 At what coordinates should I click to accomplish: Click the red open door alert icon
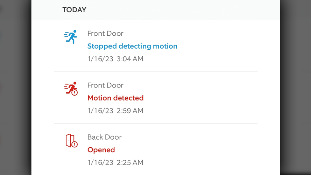click(71, 141)
